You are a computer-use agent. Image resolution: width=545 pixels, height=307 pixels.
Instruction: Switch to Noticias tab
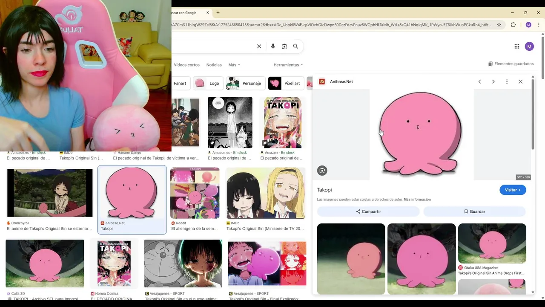(214, 65)
